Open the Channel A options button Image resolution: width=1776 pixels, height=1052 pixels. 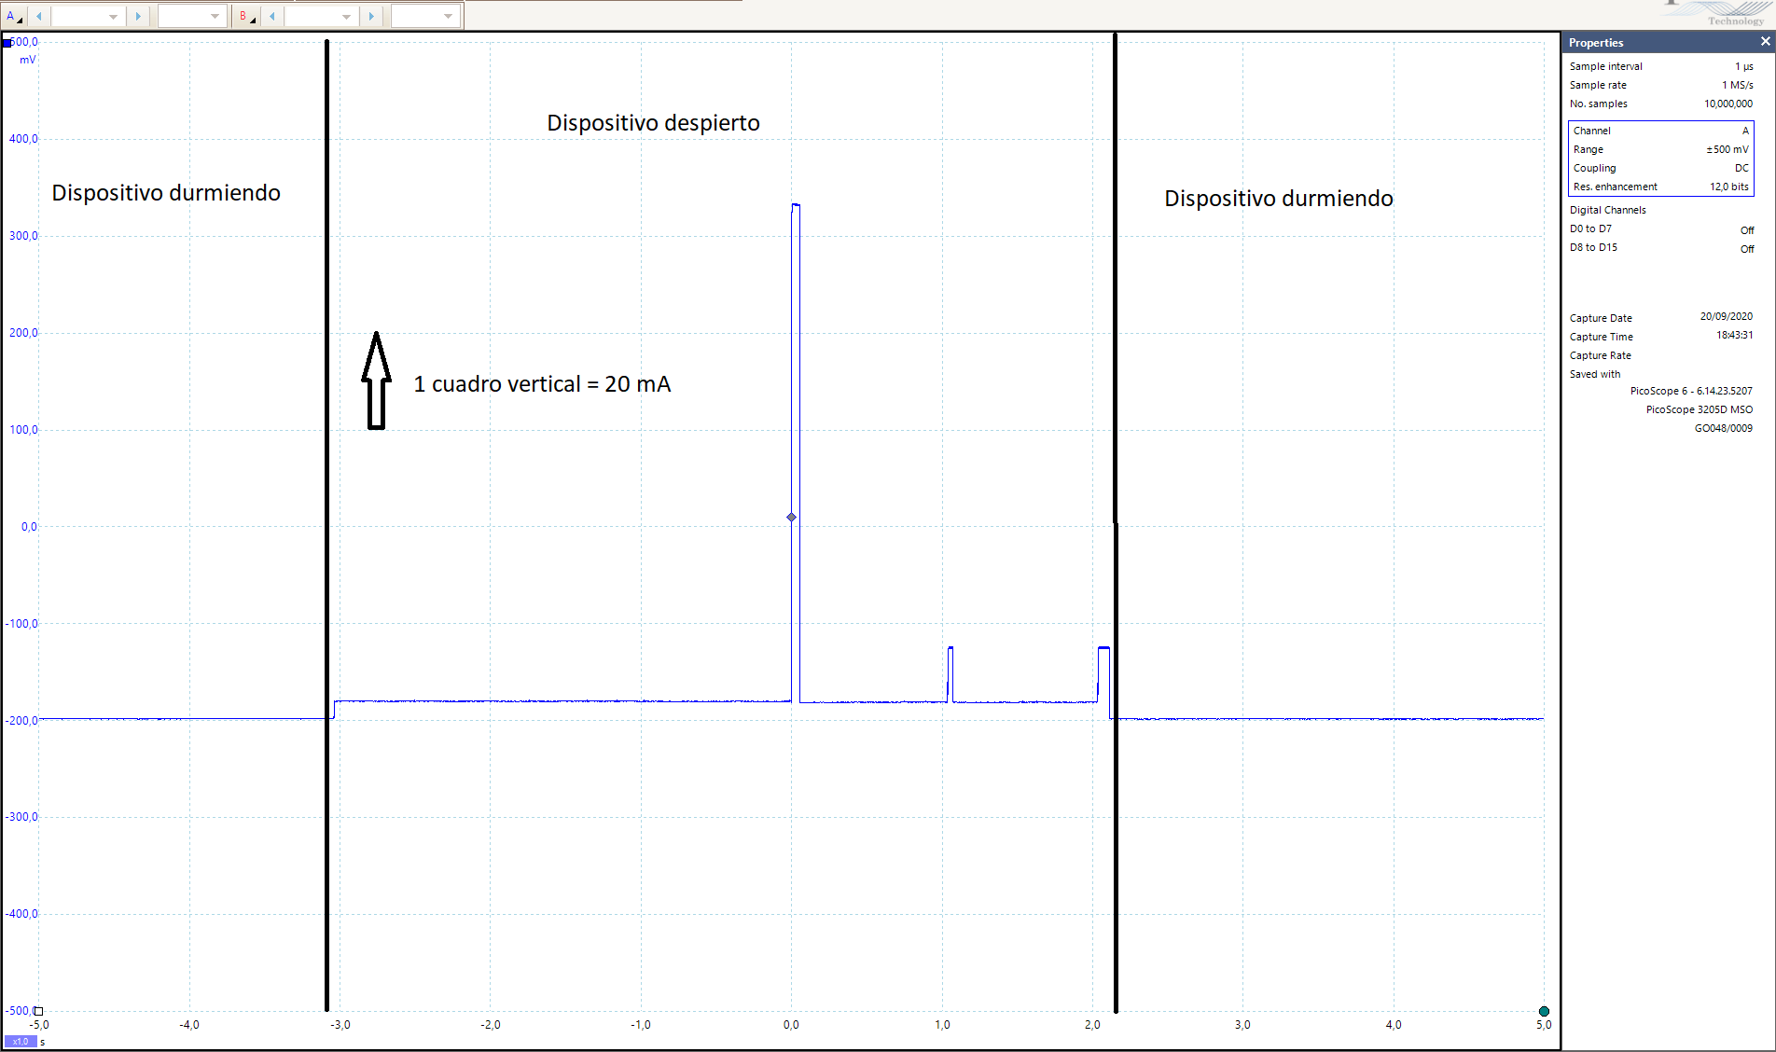(x=14, y=16)
